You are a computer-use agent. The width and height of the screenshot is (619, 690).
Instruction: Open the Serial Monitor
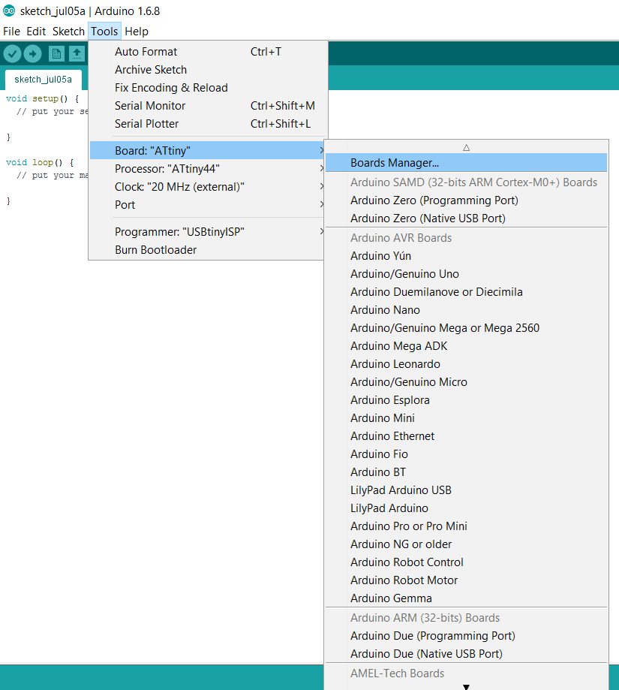point(209,106)
